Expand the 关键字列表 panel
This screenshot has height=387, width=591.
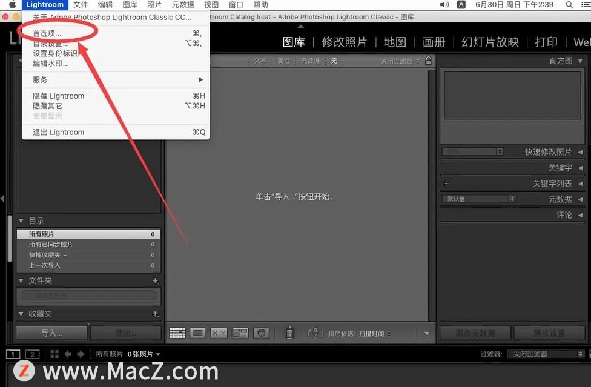coord(581,184)
